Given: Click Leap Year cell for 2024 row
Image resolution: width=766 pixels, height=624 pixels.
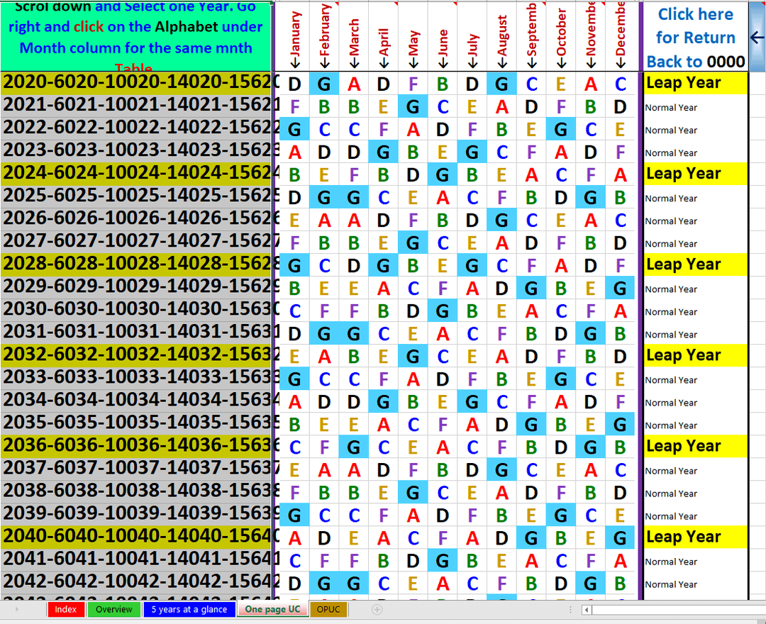Looking at the screenshot, I should click(x=695, y=174).
